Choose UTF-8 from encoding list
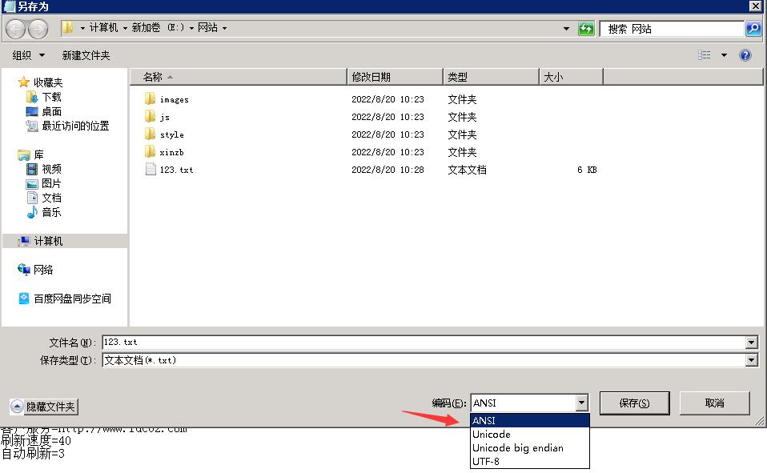The height and width of the screenshot is (473, 767). click(x=486, y=462)
